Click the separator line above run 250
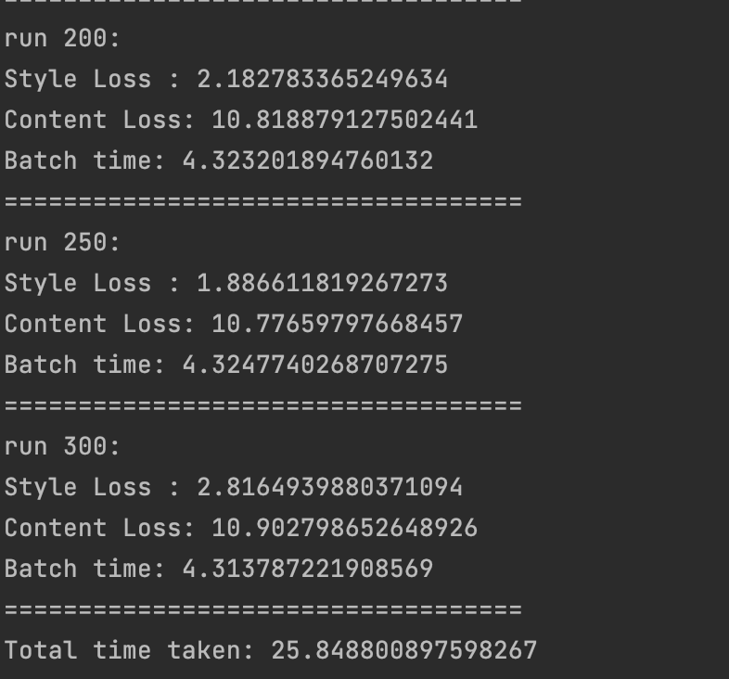 [x=263, y=202]
